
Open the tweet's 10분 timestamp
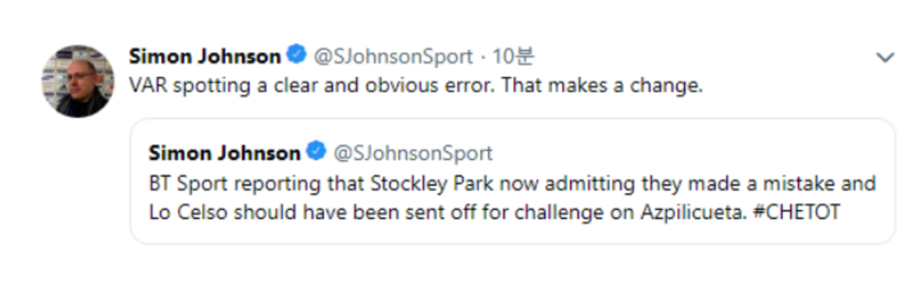click(512, 56)
